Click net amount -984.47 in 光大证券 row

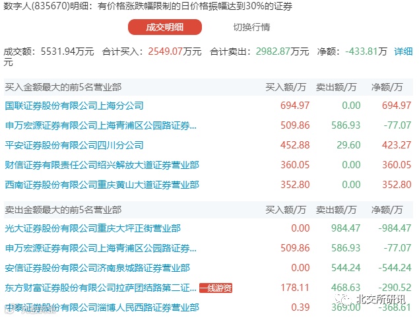[x=395, y=228]
